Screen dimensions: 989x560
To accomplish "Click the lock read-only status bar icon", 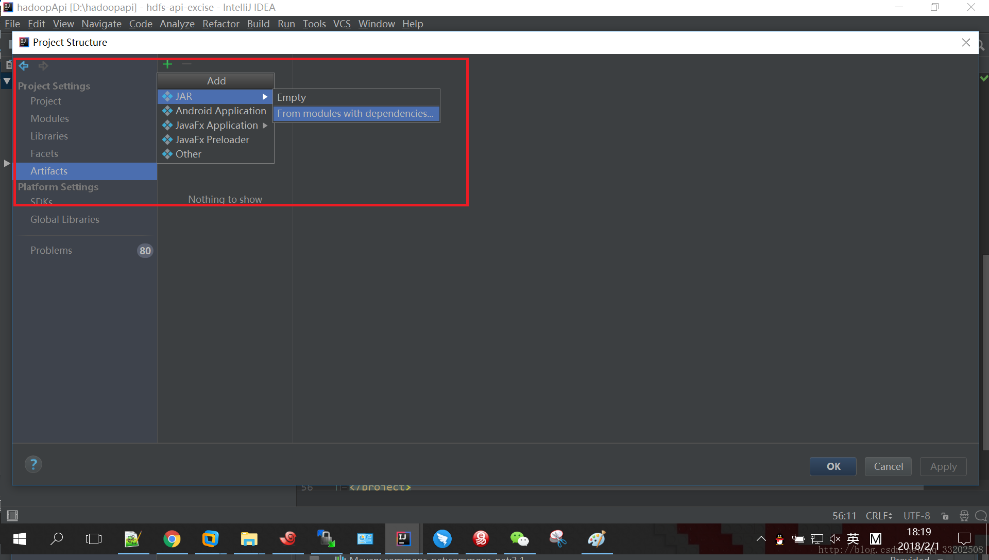I will coord(945,516).
